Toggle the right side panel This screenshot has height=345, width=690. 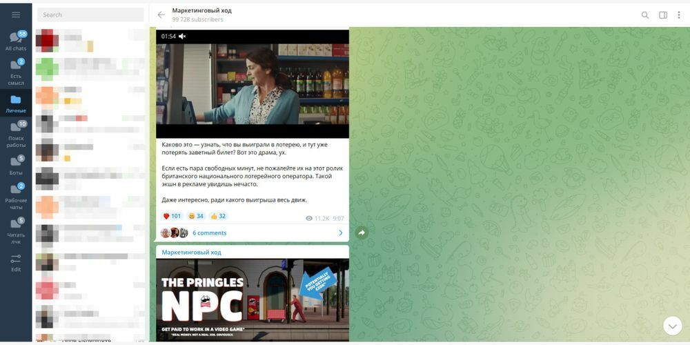pos(662,15)
